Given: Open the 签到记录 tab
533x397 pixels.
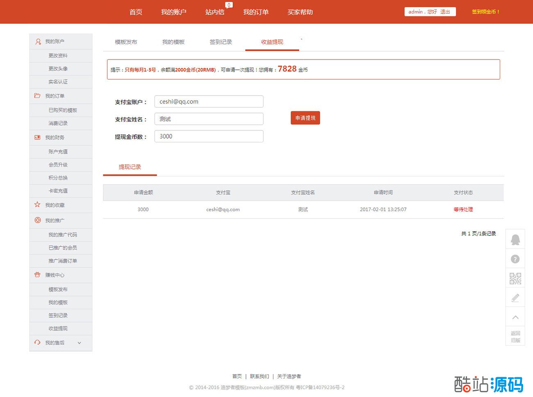Looking at the screenshot, I should click(221, 42).
